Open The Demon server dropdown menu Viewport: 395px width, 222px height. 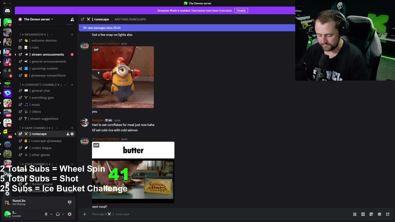pyautogui.click(x=38, y=19)
